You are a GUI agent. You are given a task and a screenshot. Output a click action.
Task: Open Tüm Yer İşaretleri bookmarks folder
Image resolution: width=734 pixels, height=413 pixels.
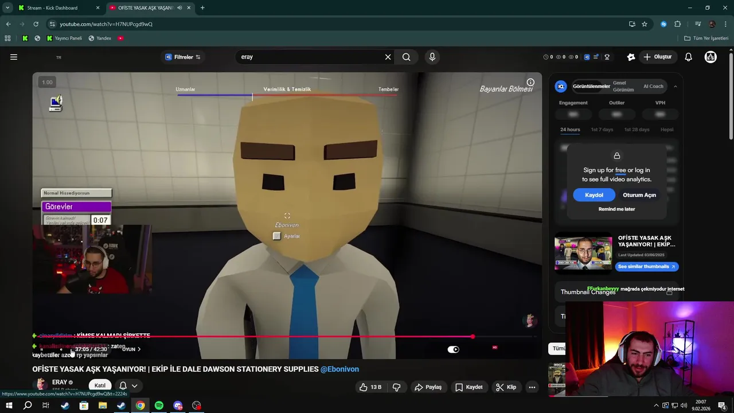click(706, 38)
